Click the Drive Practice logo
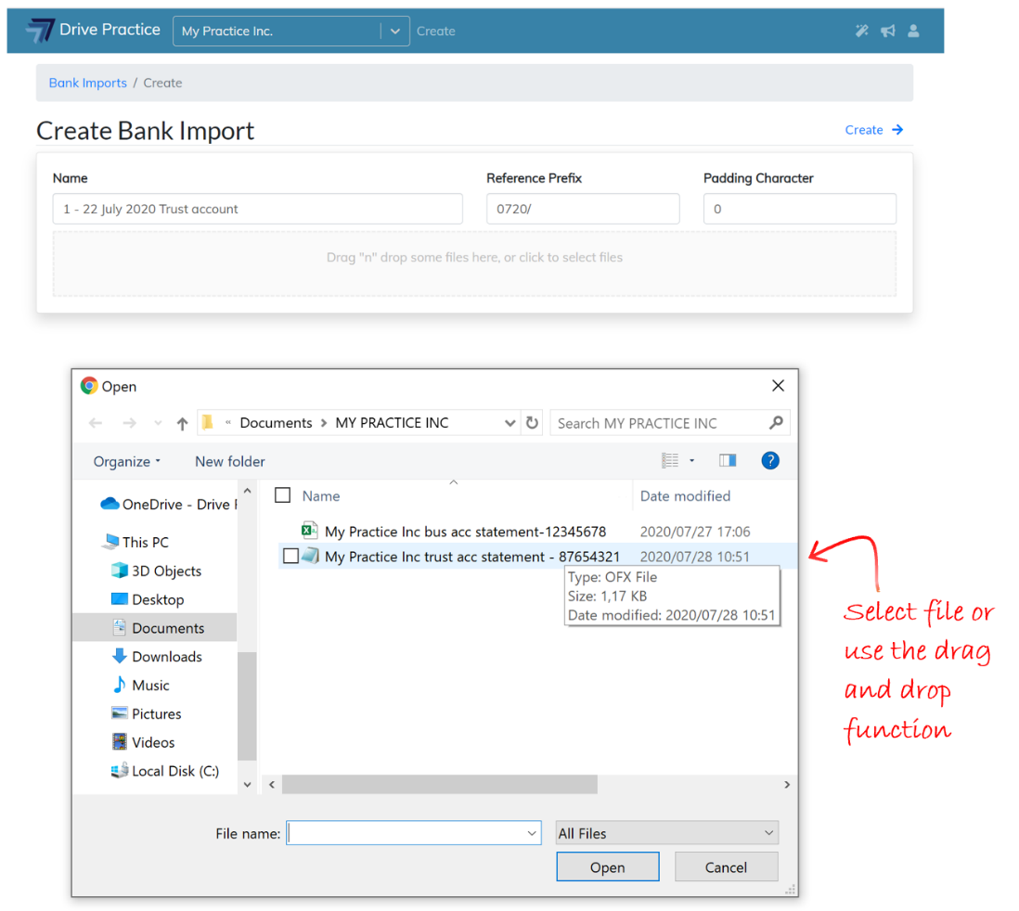1019x911 pixels. click(x=41, y=31)
